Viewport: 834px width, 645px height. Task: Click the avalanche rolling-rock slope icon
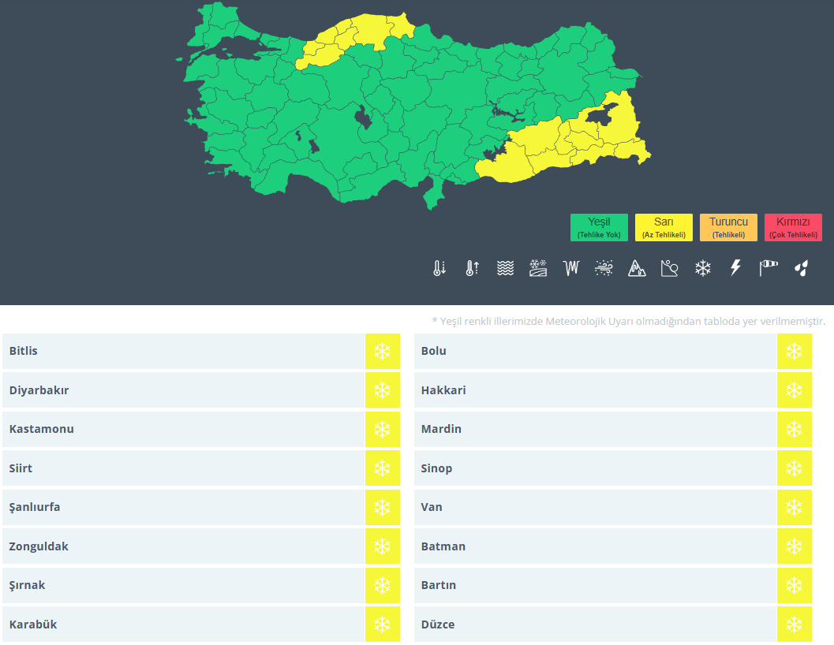670,268
